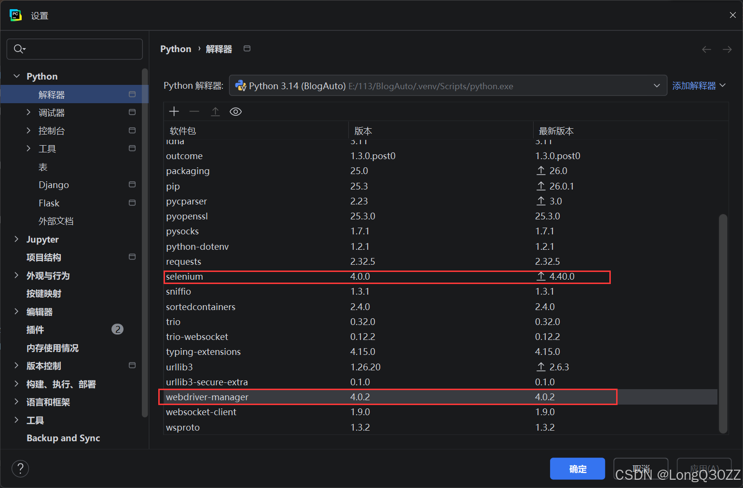Select the requests package row

[440, 261]
